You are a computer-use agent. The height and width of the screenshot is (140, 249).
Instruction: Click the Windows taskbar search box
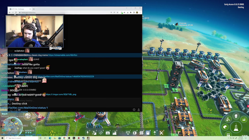21,138
